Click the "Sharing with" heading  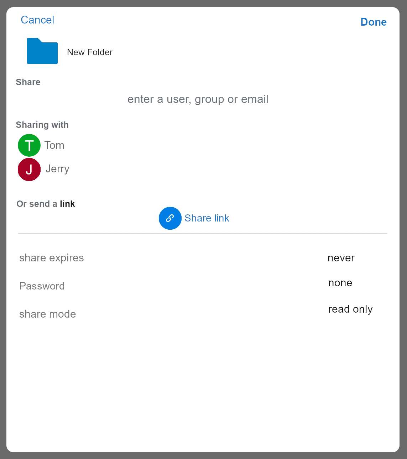click(42, 125)
